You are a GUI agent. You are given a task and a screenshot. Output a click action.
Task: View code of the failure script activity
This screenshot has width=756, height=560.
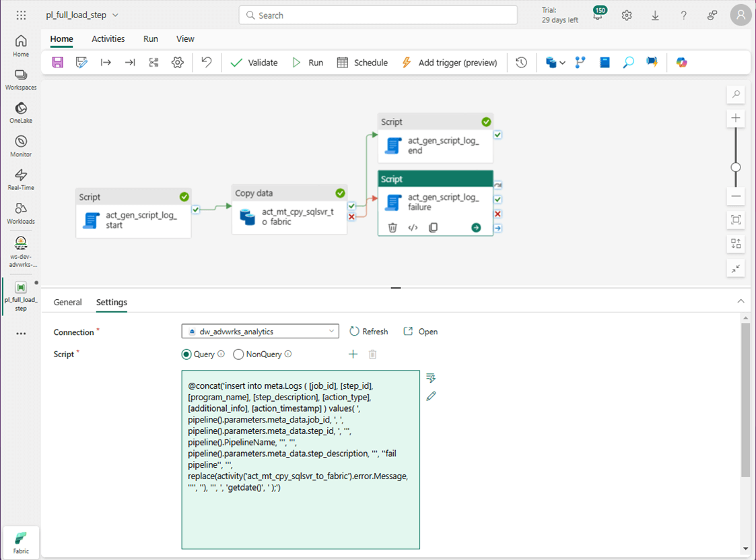tap(413, 227)
